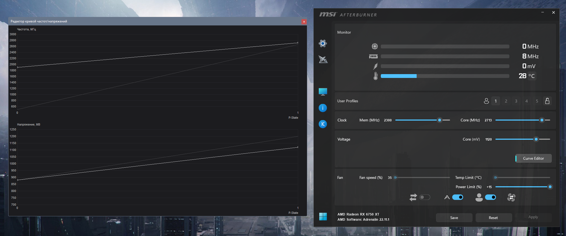Click the 'A' auto fan icon
This screenshot has width=566, height=236.
tap(447, 197)
